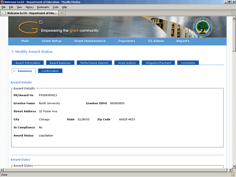
Task: Click the arrow icon on Summary tab
Action: (x=14, y=71)
